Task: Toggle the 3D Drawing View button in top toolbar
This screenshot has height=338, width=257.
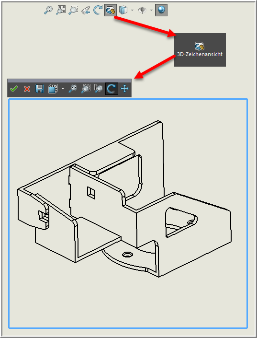Action: pos(111,10)
